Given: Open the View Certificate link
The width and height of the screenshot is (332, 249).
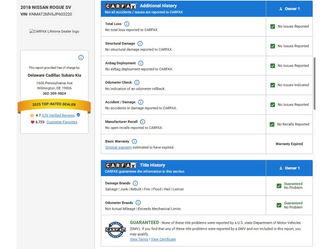Looking at the screenshot, I should (x=163, y=239).
